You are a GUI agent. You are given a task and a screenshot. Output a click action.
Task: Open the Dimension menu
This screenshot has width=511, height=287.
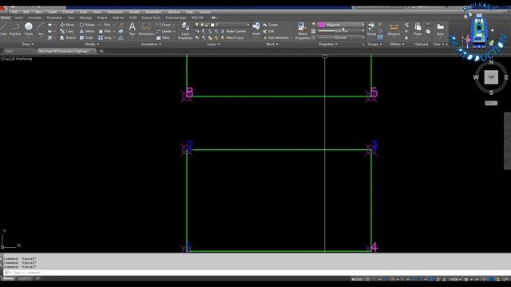point(115,12)
